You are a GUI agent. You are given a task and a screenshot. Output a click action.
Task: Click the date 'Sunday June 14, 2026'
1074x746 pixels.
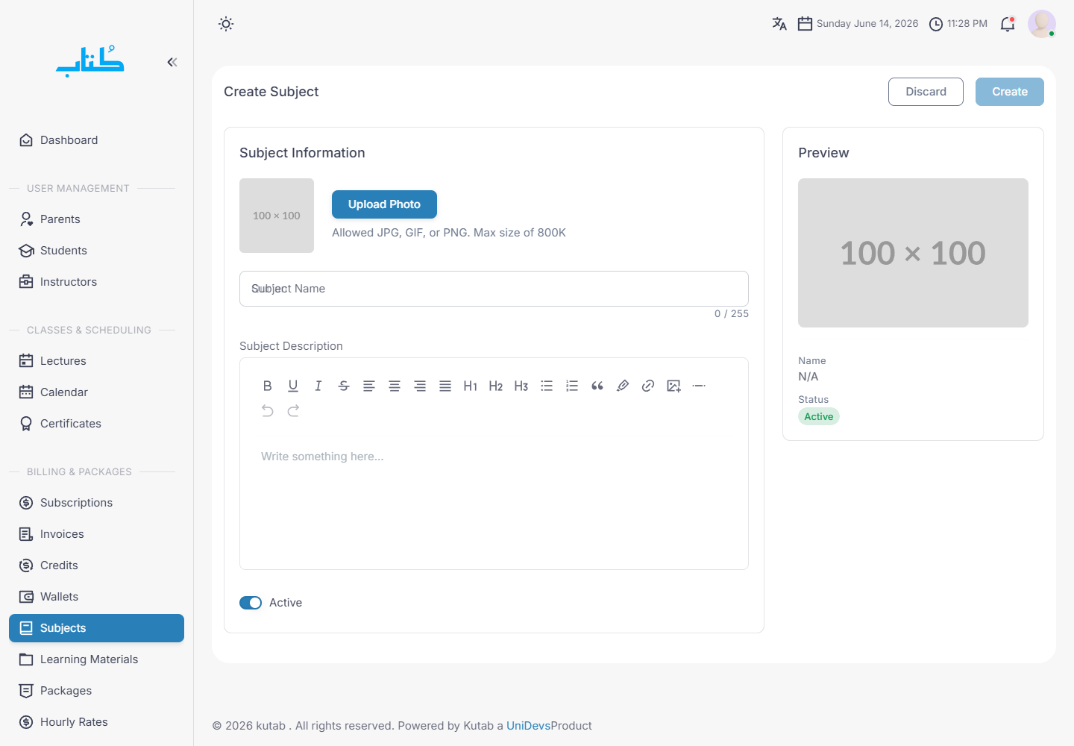tap(867, 24)
